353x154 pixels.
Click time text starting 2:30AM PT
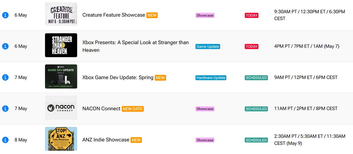309,140
